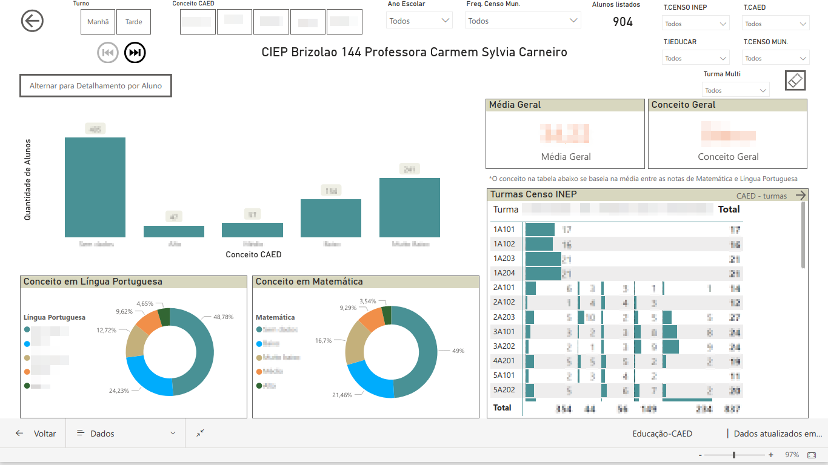The image size is (828, 465).
Task: Click the zoom-in plus icon
Action: (771, 455)
